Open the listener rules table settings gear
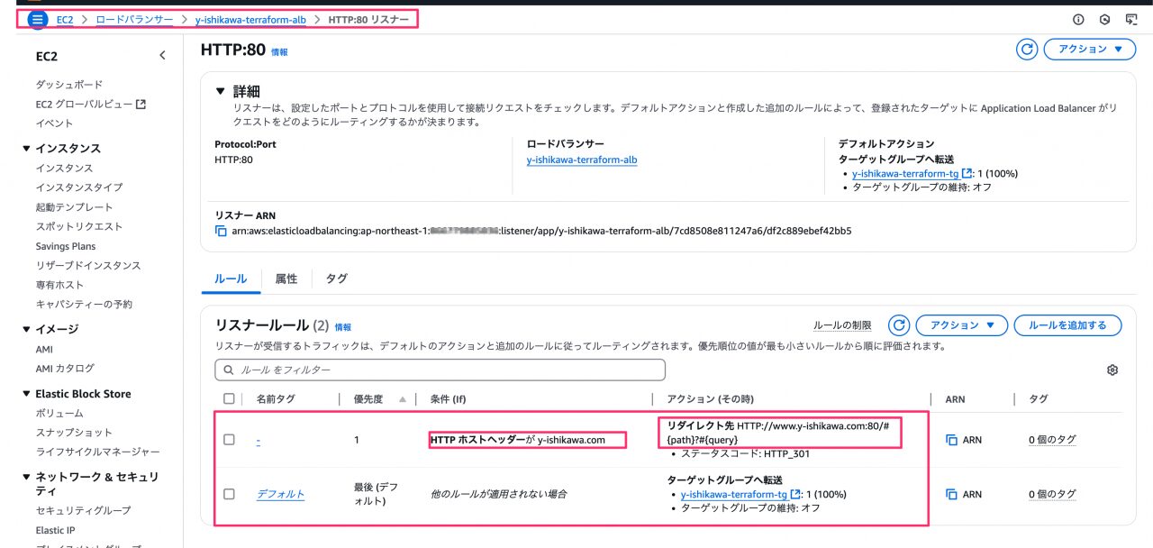This screenshot has height=548, width=1153. pyautogui.click(x=1112, y=370)
